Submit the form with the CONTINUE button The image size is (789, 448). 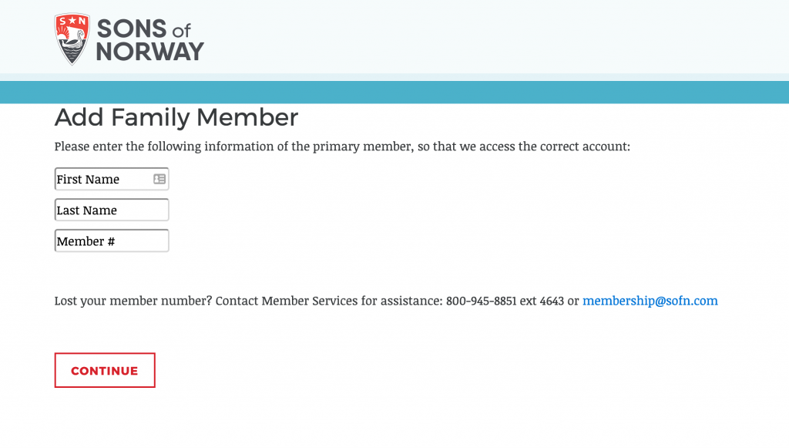tap(105, 370)
